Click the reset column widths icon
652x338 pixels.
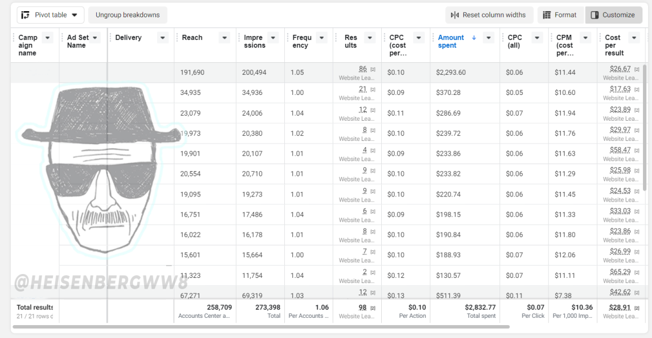click(x=455, y=15)
